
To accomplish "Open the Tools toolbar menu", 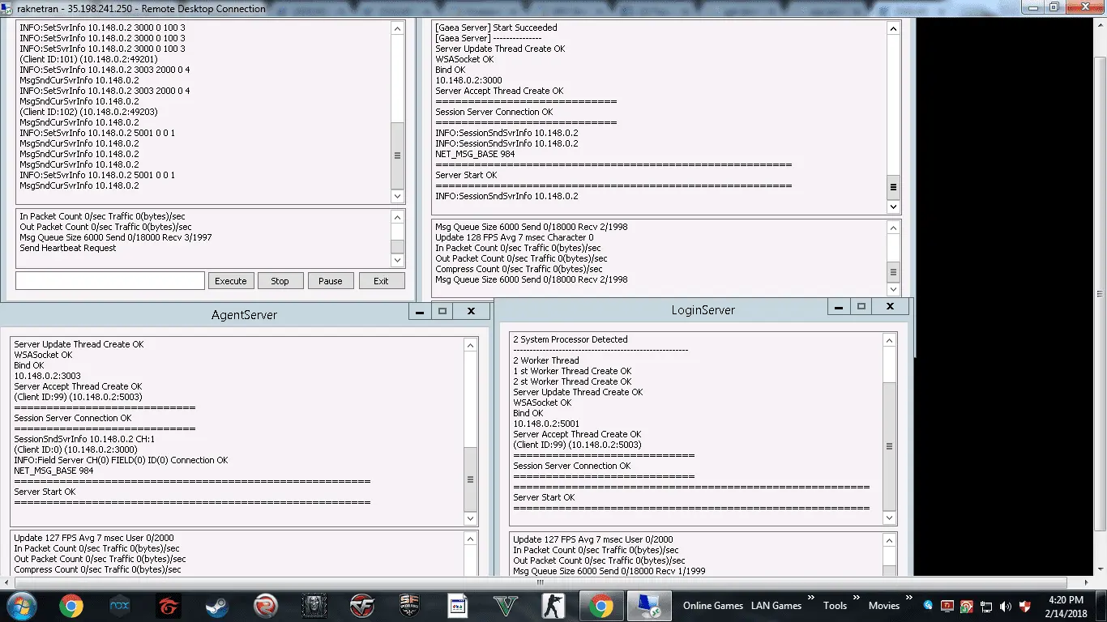I will (x=835, y=606).
